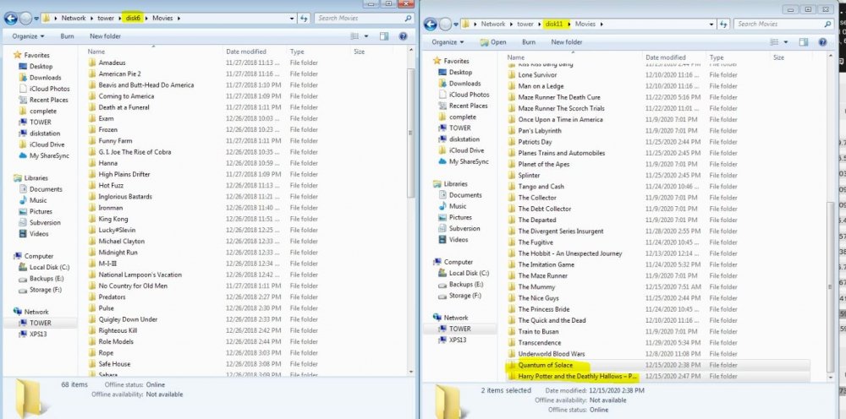Click Burn in disk11 toolbar

[529, 42]
